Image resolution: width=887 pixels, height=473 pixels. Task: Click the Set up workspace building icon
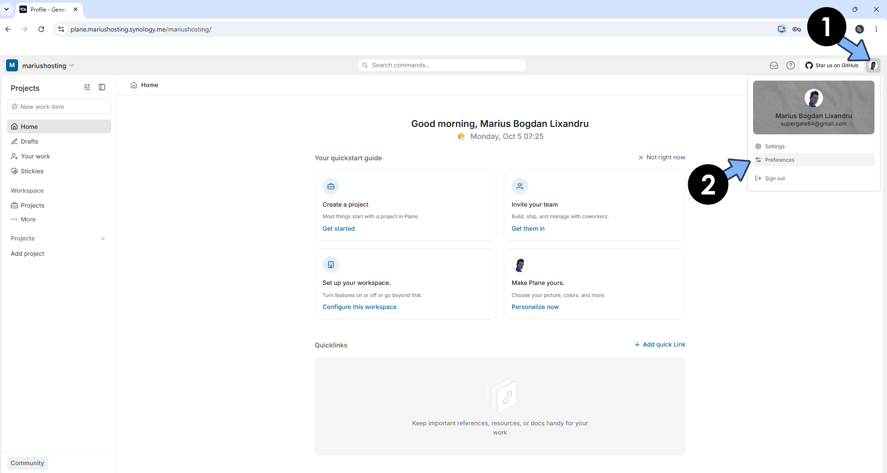330,265
